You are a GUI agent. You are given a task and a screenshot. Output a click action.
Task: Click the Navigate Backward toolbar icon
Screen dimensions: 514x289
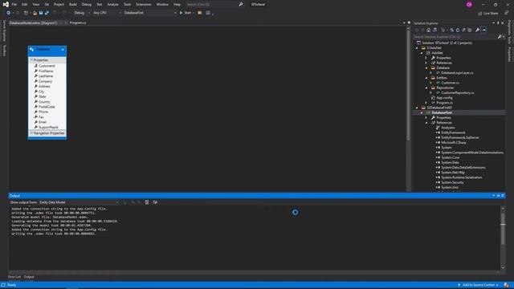point(9,13)
